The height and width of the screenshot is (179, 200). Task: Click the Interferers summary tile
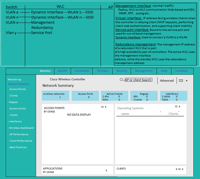click(x=174, y=96)
